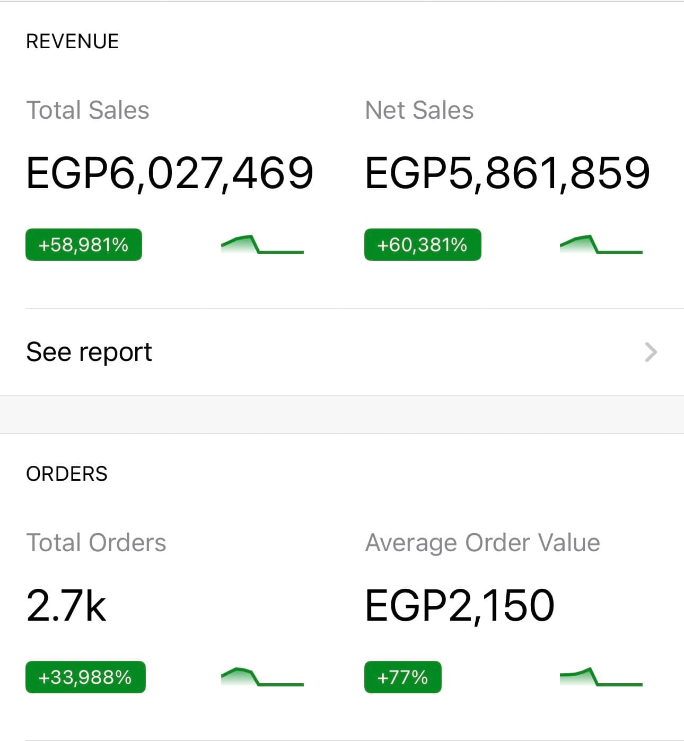684x741 pixels.
Task: Tap the Average Order Value label
Action: pyautogui.click(x=483, y=543)
